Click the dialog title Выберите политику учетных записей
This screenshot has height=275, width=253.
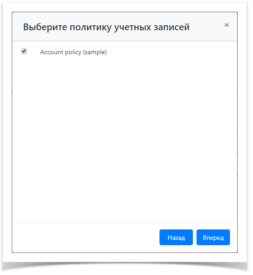106,27
